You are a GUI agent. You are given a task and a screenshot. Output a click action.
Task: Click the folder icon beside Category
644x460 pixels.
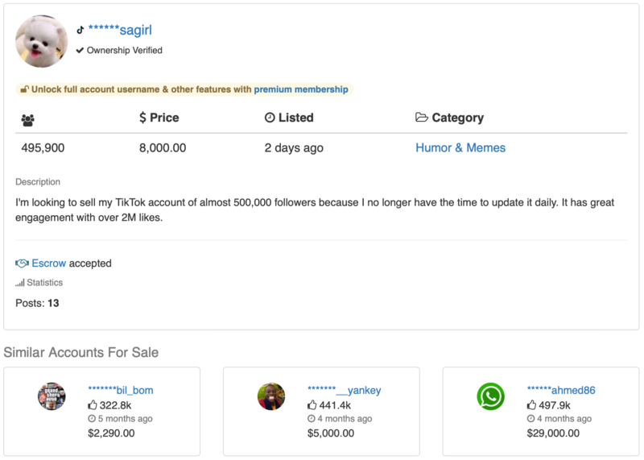click(x=421, y=118)
